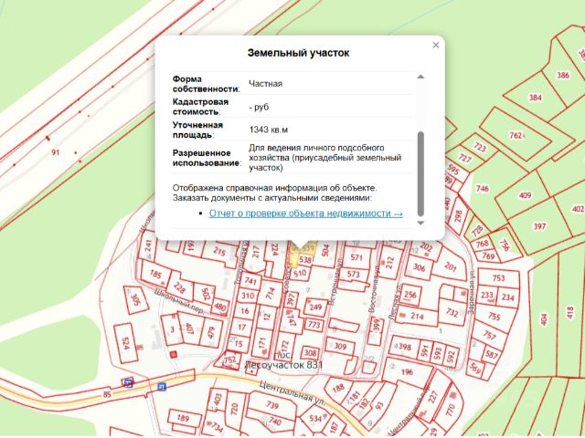Select parcel 384 on the map
The image size is (585, 438).
click(x=535, y=98)
